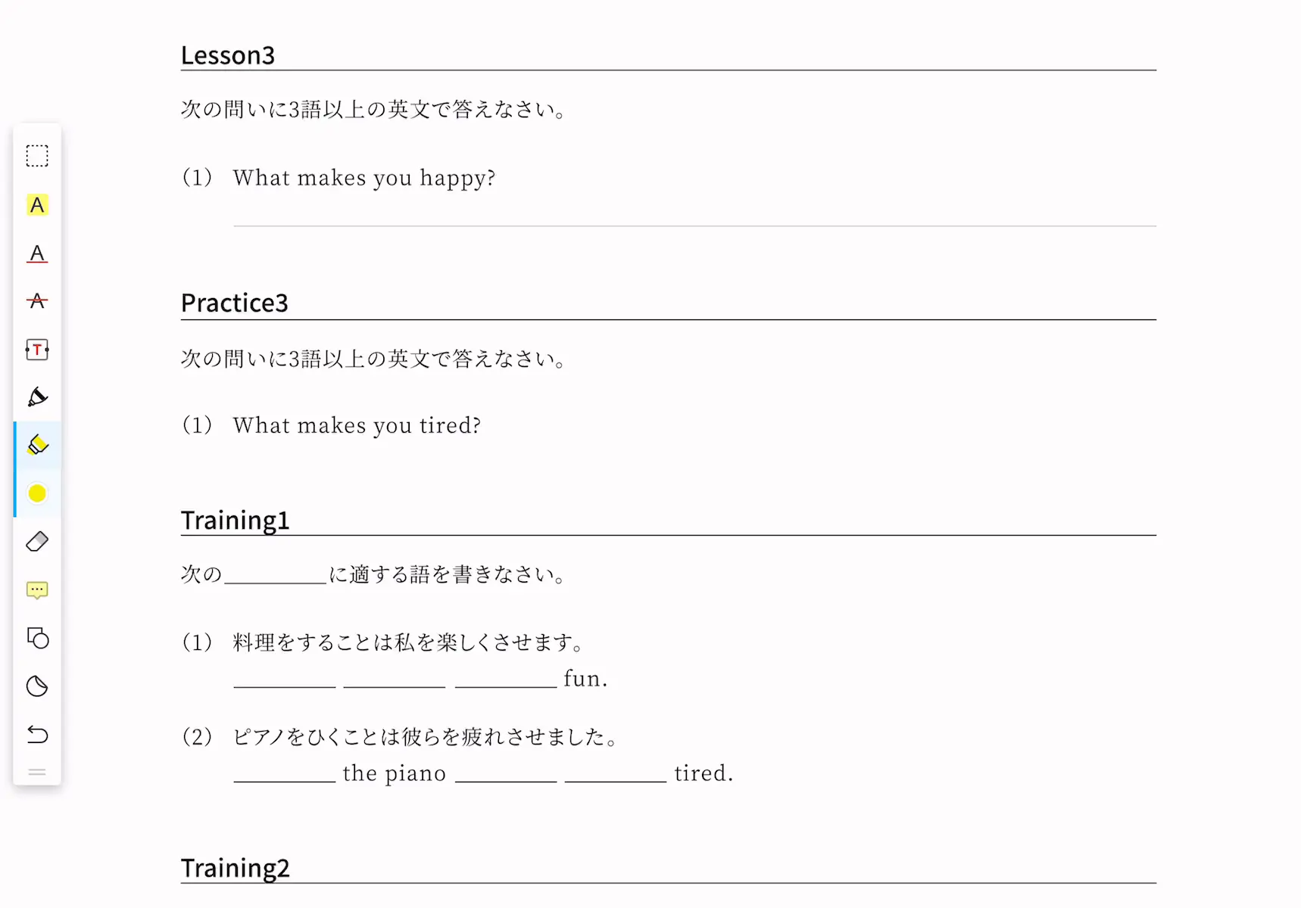Activate the text box insertion tool

(37, 350)
